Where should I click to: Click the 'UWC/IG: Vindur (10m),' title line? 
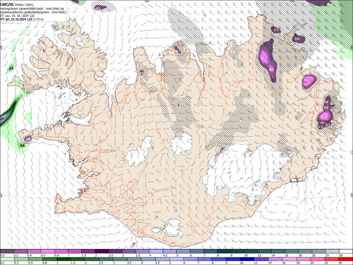[x=17, y=4]
